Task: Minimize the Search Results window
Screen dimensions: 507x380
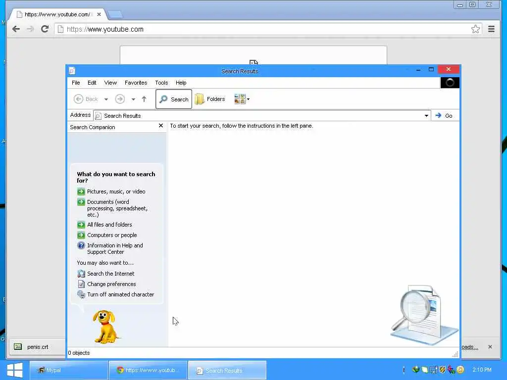Action: 418,69
